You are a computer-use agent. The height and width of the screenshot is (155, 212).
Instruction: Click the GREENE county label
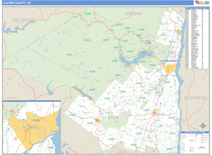click(x=133, y=13)
